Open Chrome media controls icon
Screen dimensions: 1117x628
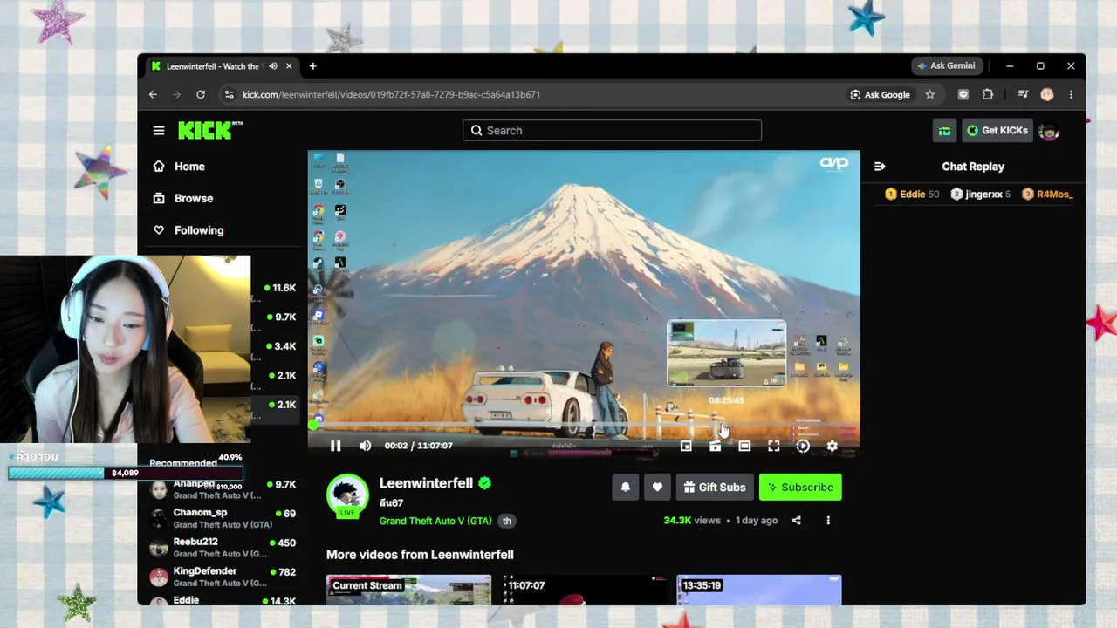(1024, 94)
